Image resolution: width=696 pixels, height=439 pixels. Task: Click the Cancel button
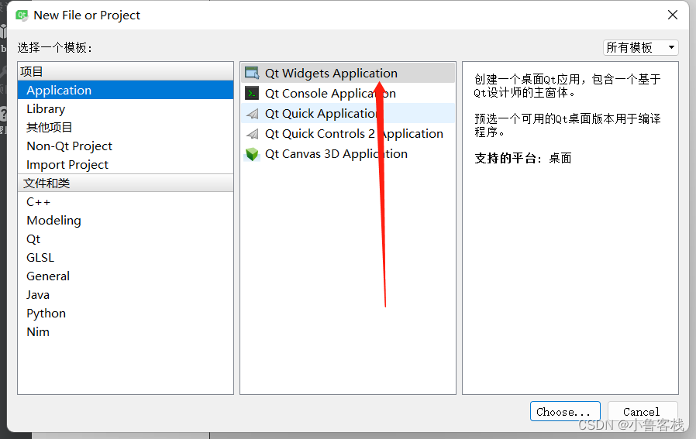coord(642,411)
